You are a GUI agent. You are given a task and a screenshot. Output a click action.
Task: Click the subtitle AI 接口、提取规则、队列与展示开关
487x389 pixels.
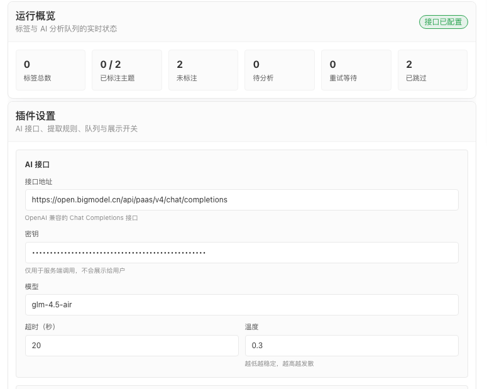pos(77,129)
